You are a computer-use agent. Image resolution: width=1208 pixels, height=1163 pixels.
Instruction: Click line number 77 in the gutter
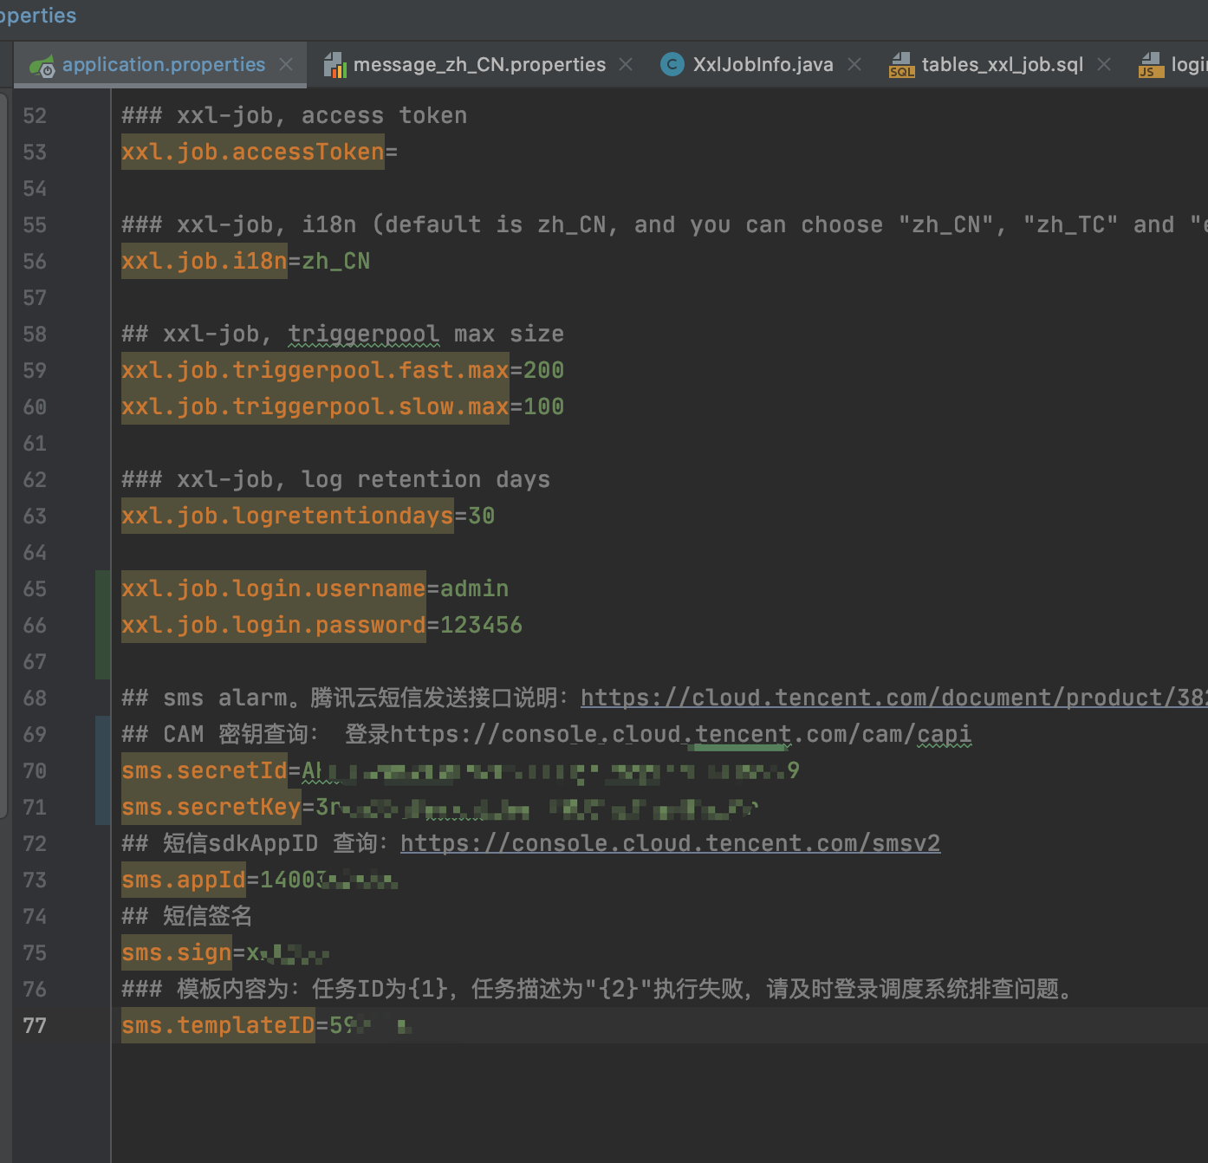(35, 1026)
